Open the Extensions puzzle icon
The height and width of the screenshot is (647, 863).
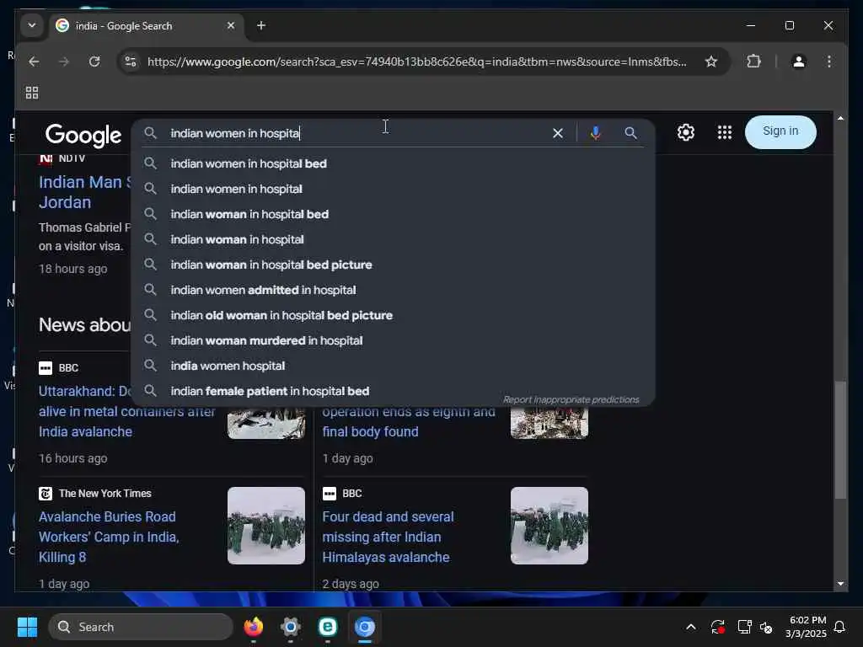[x=753, y=61]
